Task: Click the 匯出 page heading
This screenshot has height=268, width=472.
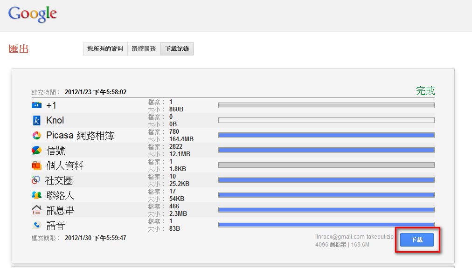Action: click(x=19, y=49)
